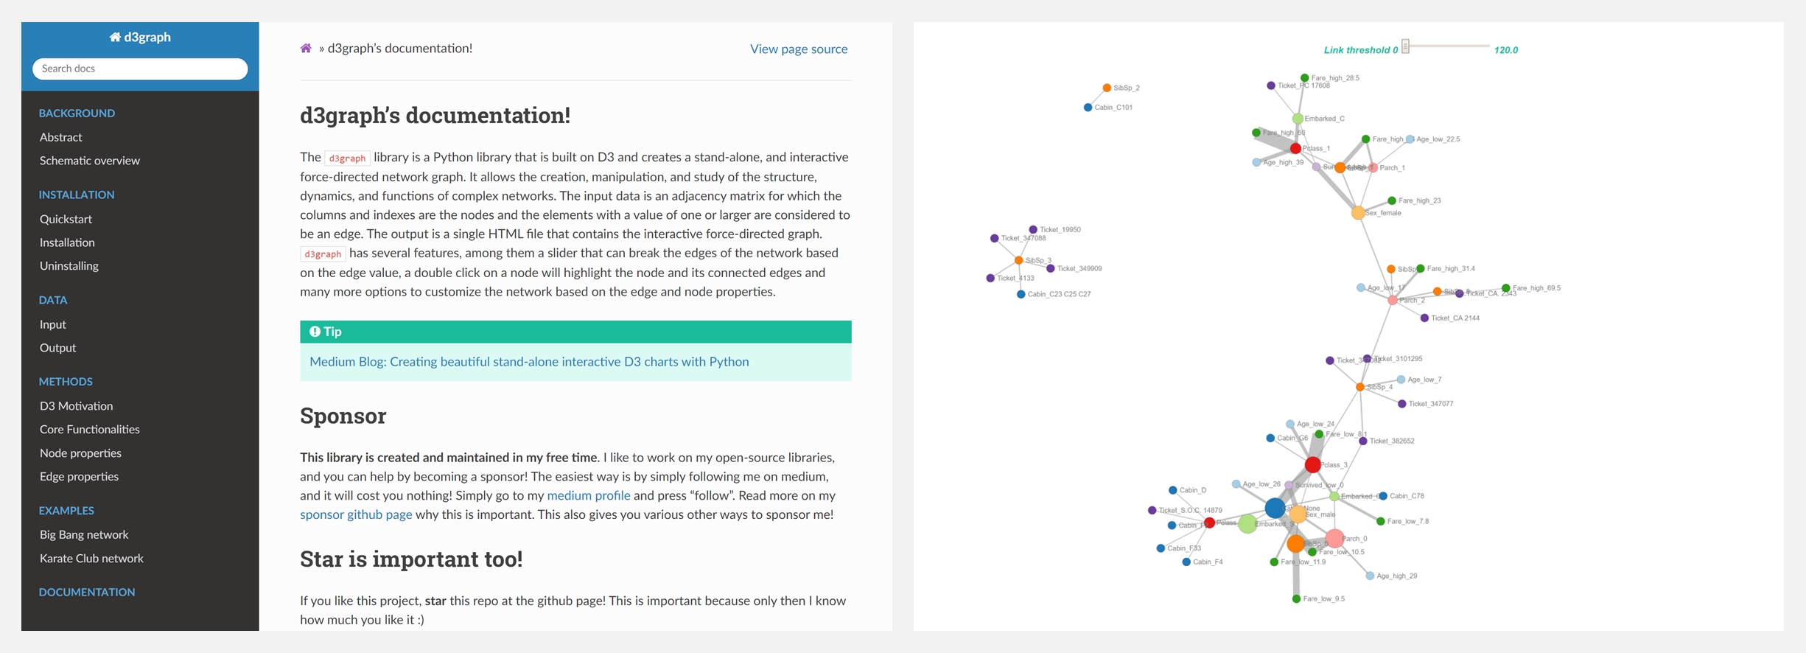Open View page source link

[799, 49]
